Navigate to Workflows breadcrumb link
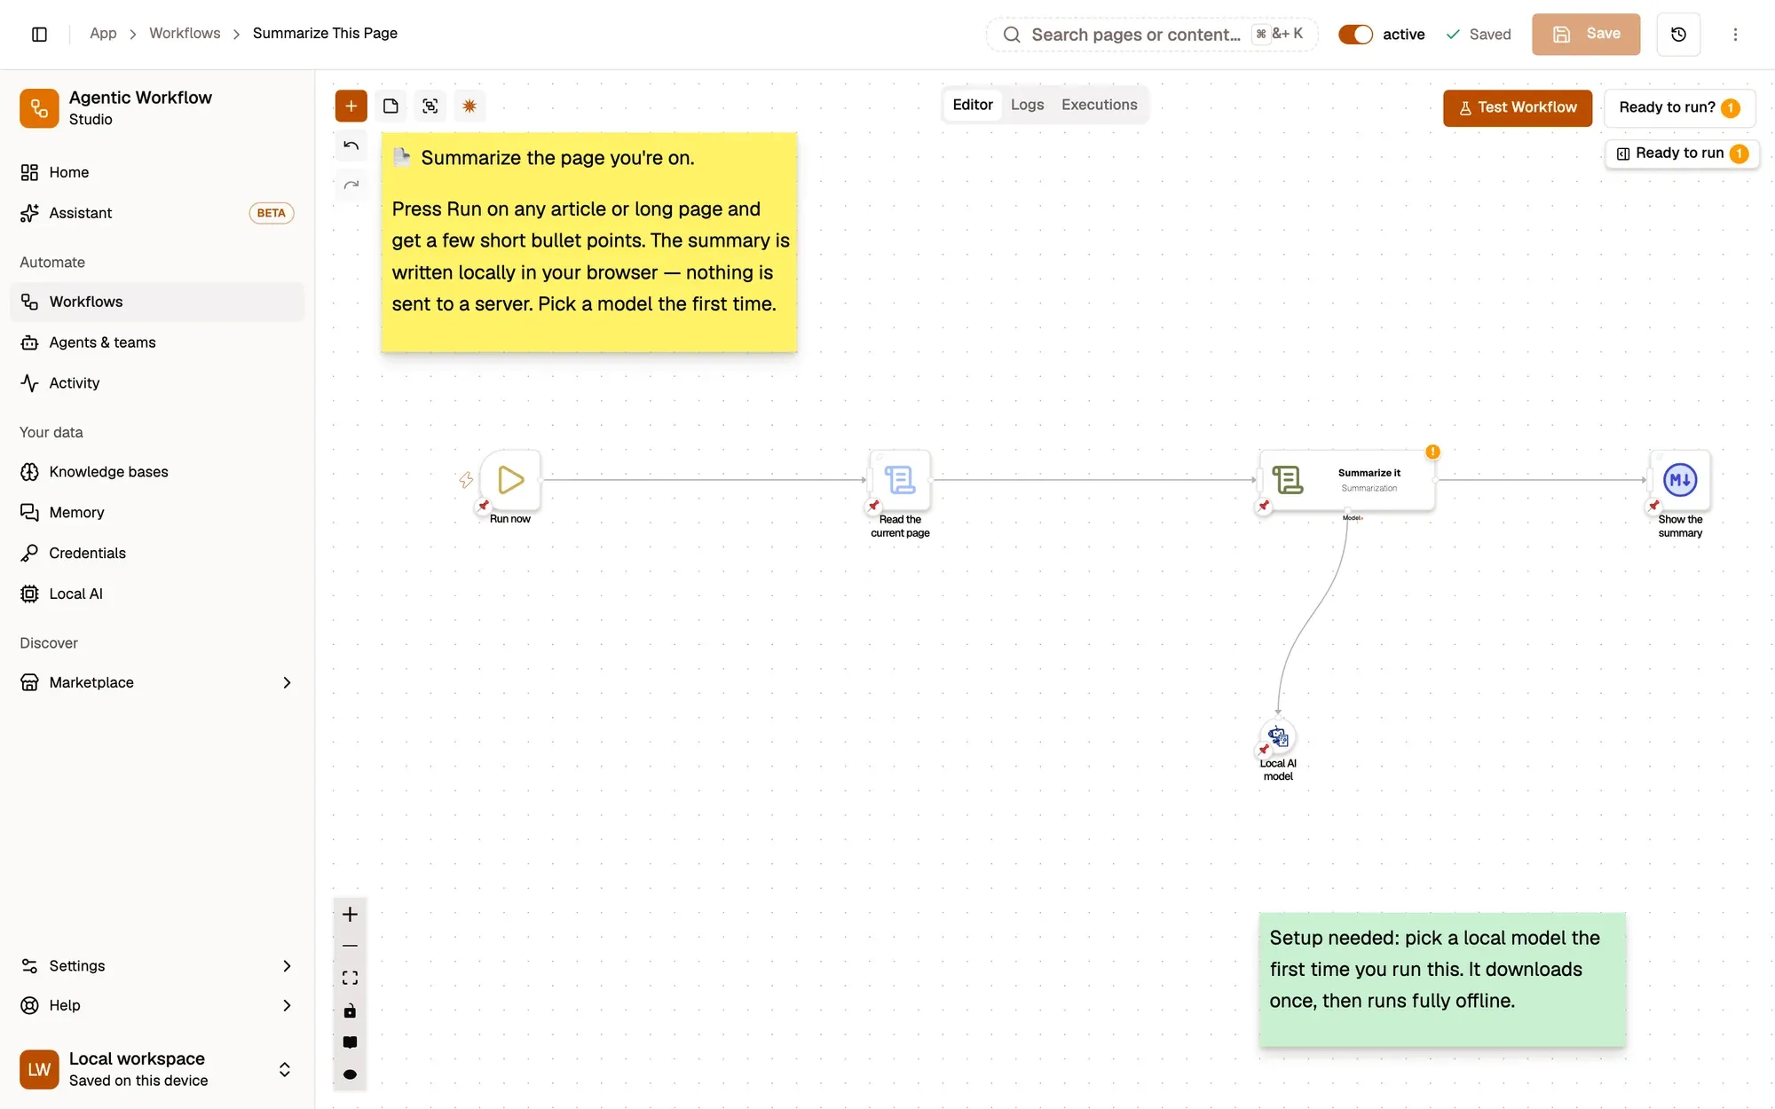1775x1109 pixels. click(x=185, y=33)
